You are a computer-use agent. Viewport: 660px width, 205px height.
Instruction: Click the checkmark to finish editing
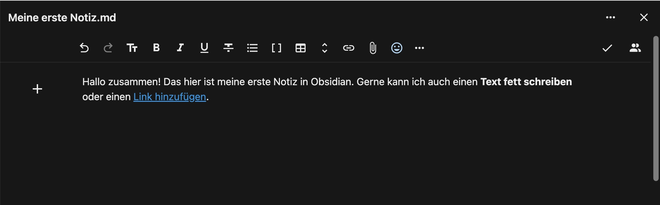pos(607,48)
